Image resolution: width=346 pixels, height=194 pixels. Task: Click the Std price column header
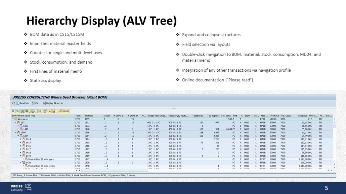[300, 116]
